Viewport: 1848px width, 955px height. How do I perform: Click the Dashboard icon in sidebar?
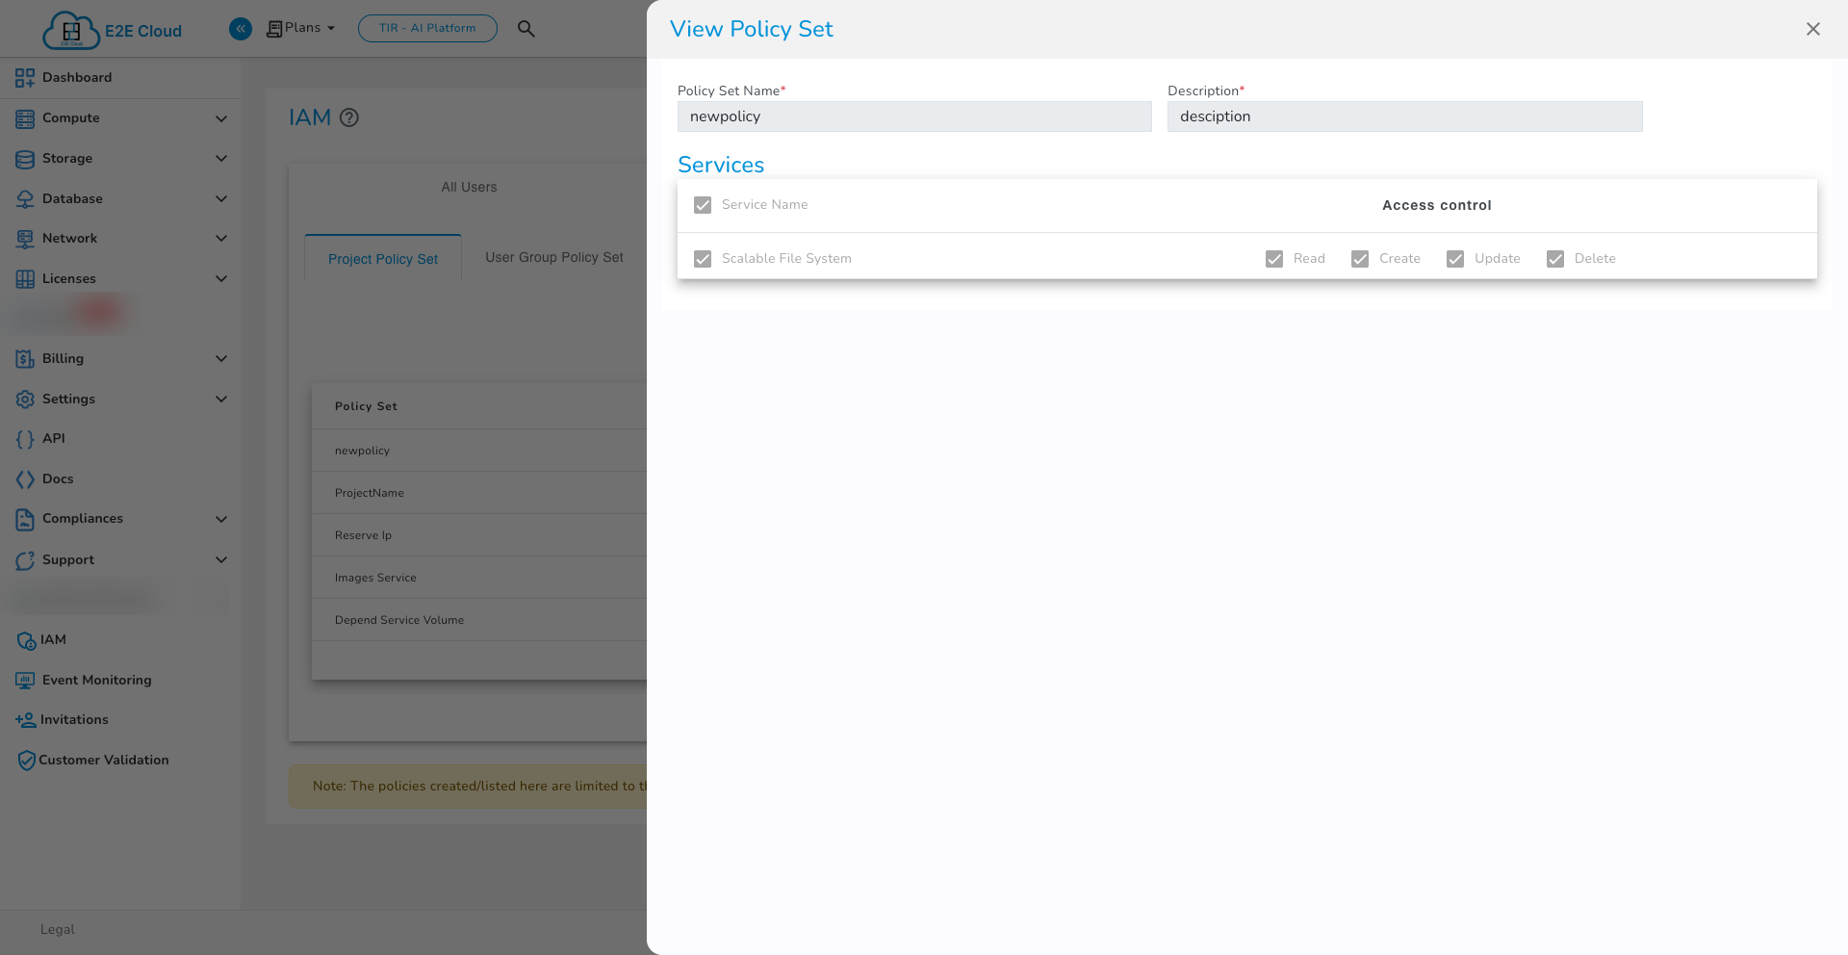point(25,78)
